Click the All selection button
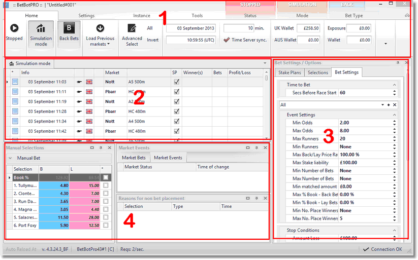The height and width of the screenshot is (260, 418). (x=150, y=28)
